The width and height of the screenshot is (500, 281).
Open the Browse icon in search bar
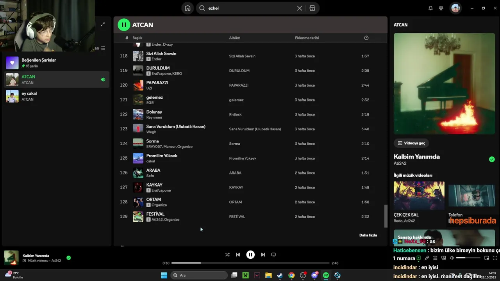click(x=312, y=8)
